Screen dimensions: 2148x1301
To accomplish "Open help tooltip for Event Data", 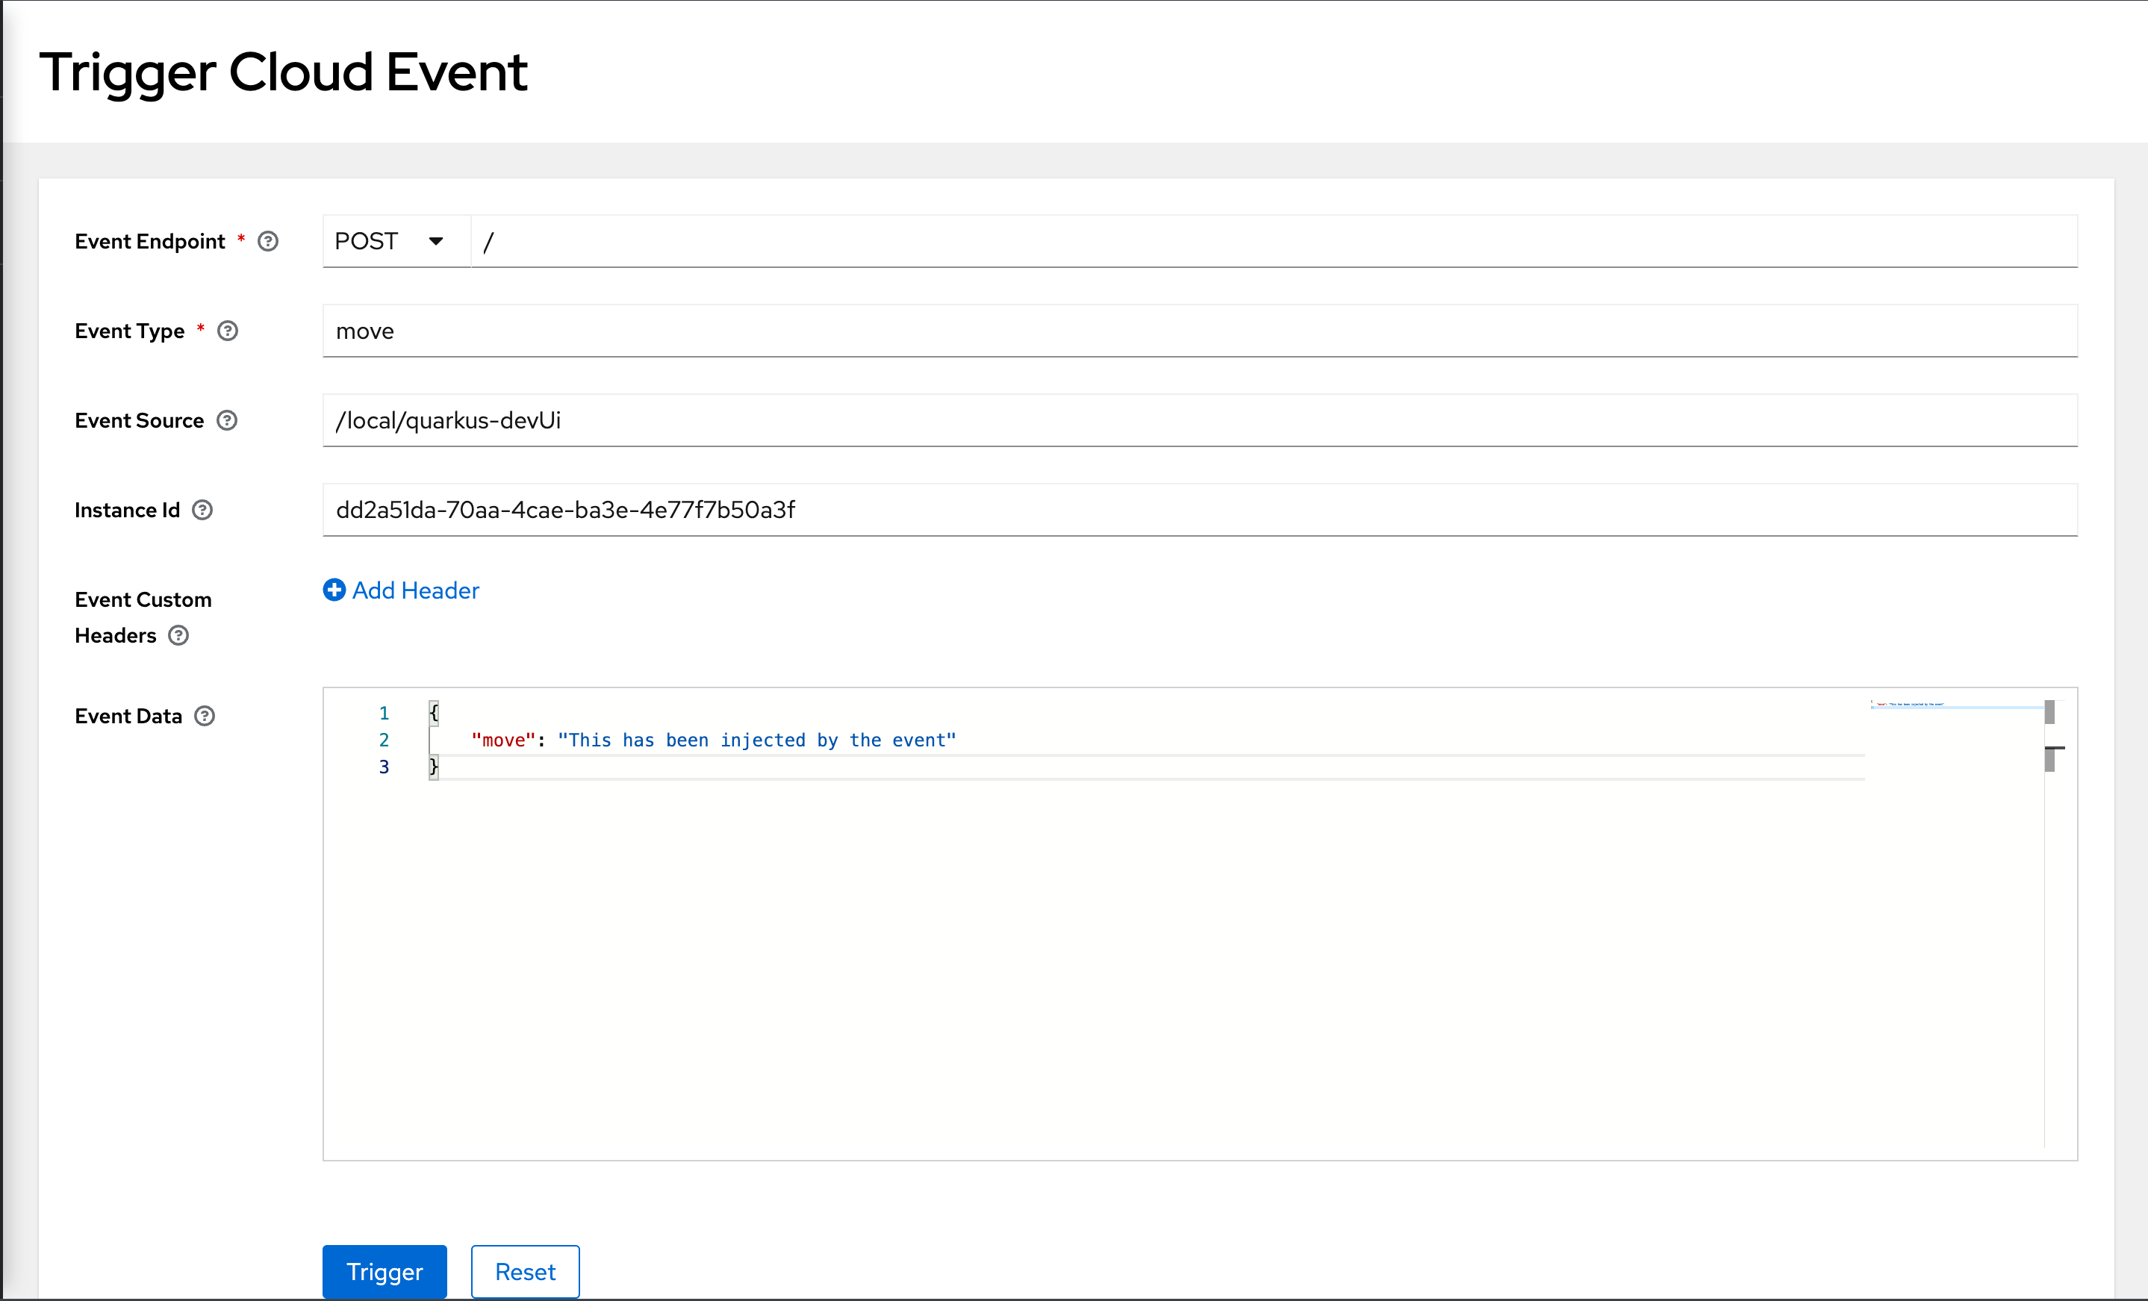I will coord(205,715).
